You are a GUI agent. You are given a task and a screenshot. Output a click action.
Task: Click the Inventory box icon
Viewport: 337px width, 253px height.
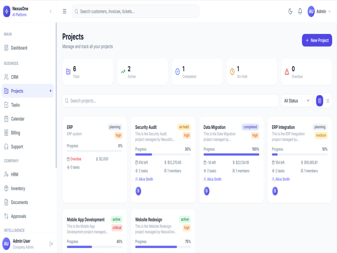coord(6,189)
